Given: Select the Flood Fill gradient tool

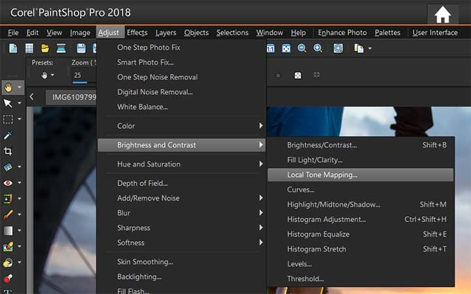Looking at the screenshot, I should point(8,231).
